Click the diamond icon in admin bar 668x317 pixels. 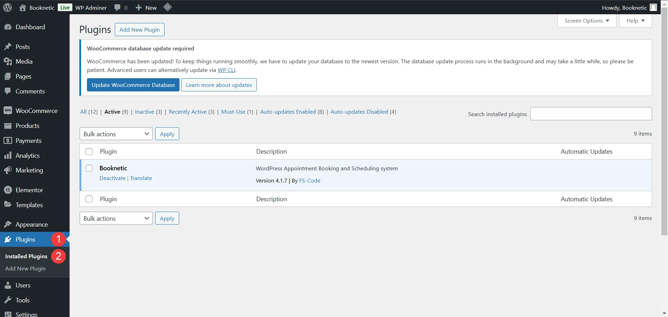coord(167,7)
